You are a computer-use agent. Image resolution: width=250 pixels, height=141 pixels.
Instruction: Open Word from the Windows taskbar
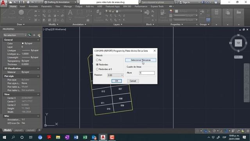(x=76, y=137)
